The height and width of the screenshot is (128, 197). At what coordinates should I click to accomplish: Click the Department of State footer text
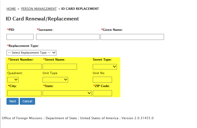pos(61,118)
